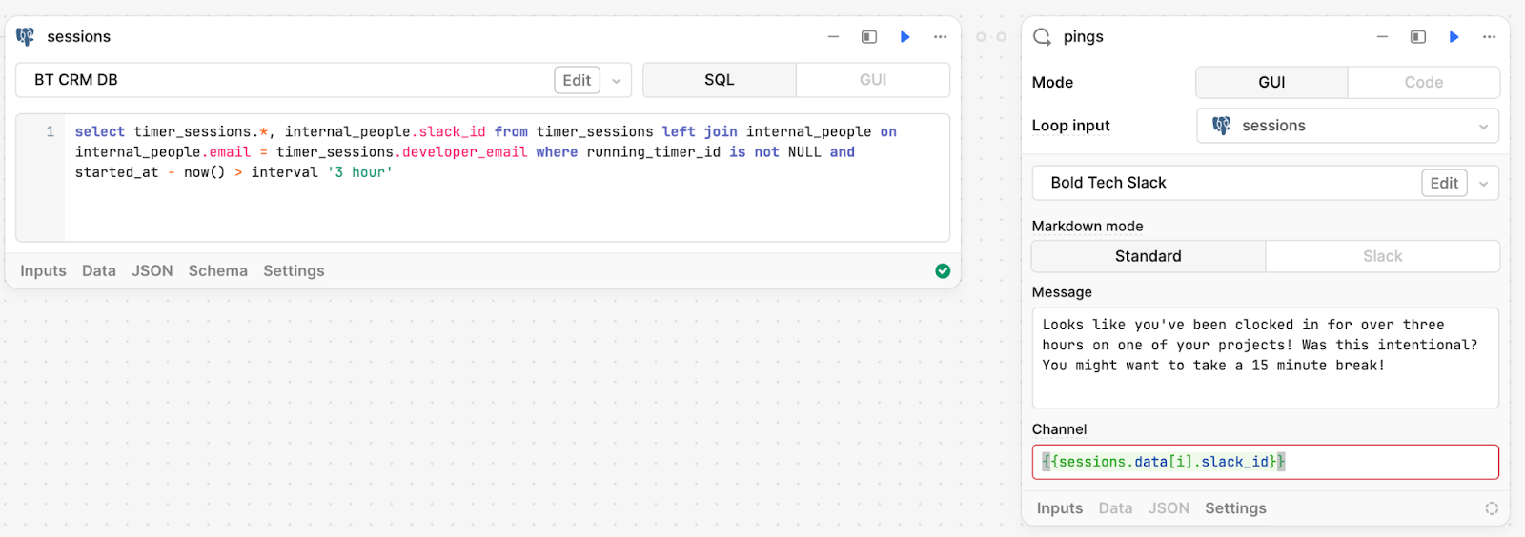Click the Message label in pings block
Screen dimensions: 1525x537
(x=1062, y=292)
